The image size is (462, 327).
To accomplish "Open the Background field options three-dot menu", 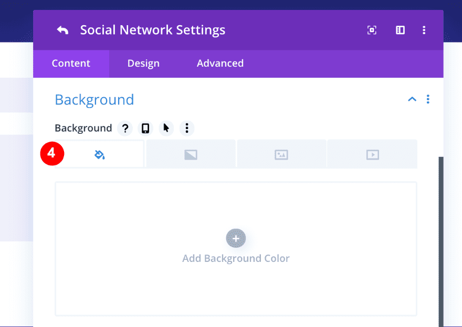I will point(187,128).
